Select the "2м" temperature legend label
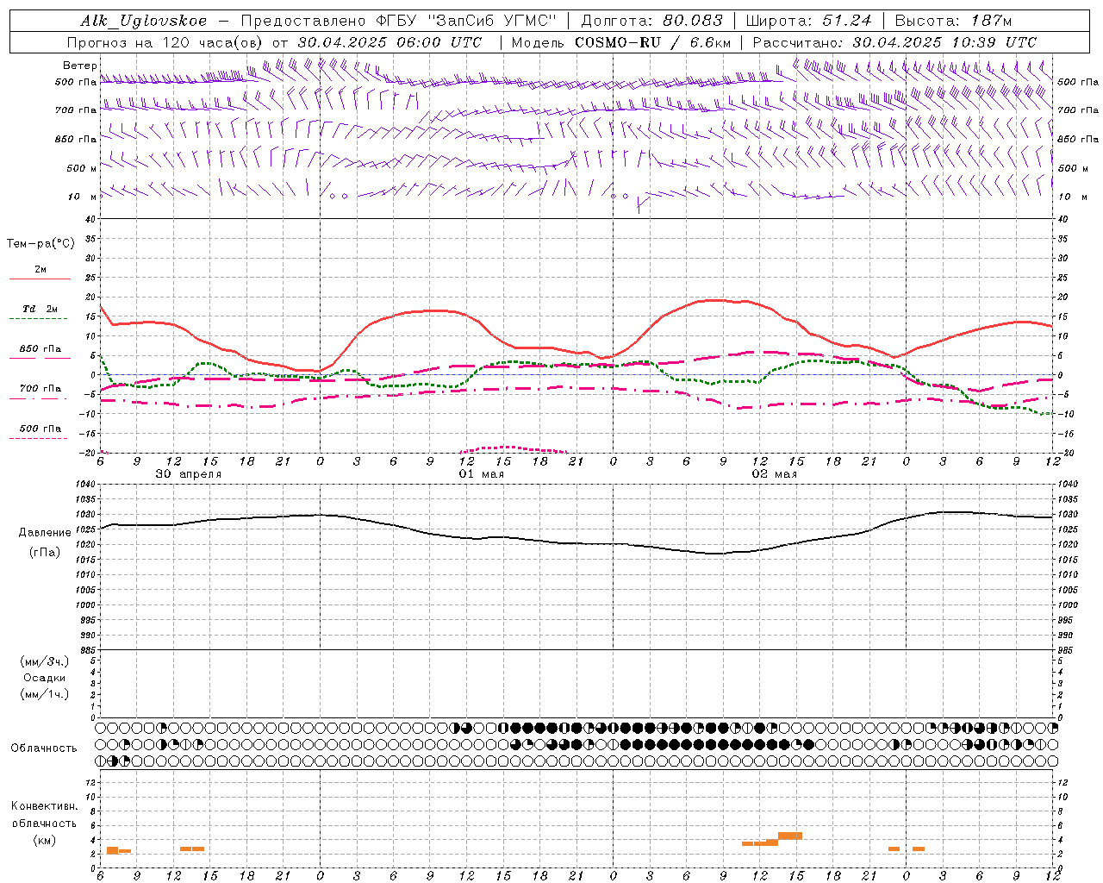The image size is (1103, 883). [41, 270]
